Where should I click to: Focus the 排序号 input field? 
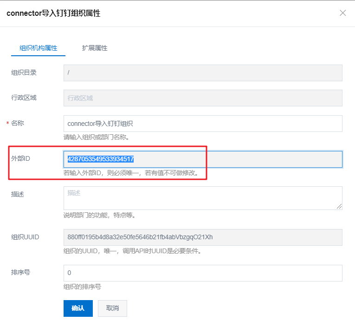(x=203, y=273)
